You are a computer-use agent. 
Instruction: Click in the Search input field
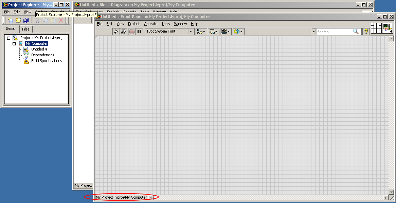[334, 32]
